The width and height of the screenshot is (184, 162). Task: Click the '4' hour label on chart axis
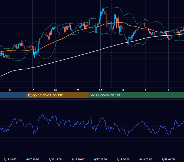[x=168, y=90]
